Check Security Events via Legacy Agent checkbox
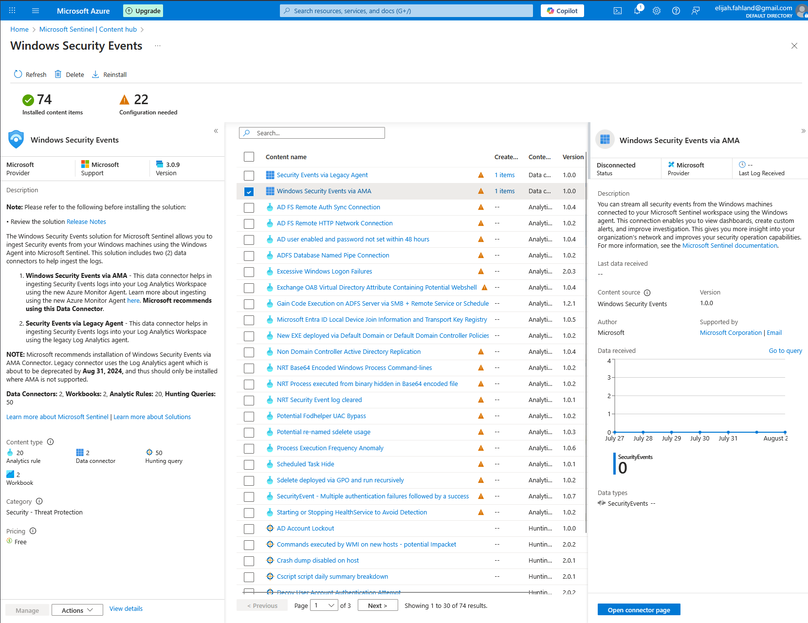This screenshot has height=623, width=808. pyautogui.click(x=249, y=176)
